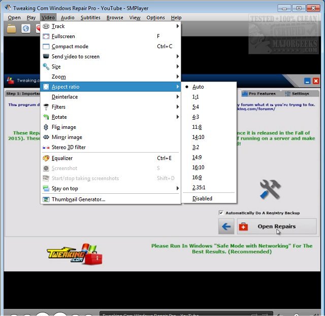The width and height of the screenshot is (325, 316).
Task: Toggle Automatically Do A Registry Backup checkbox
Action: pos(221,213)
